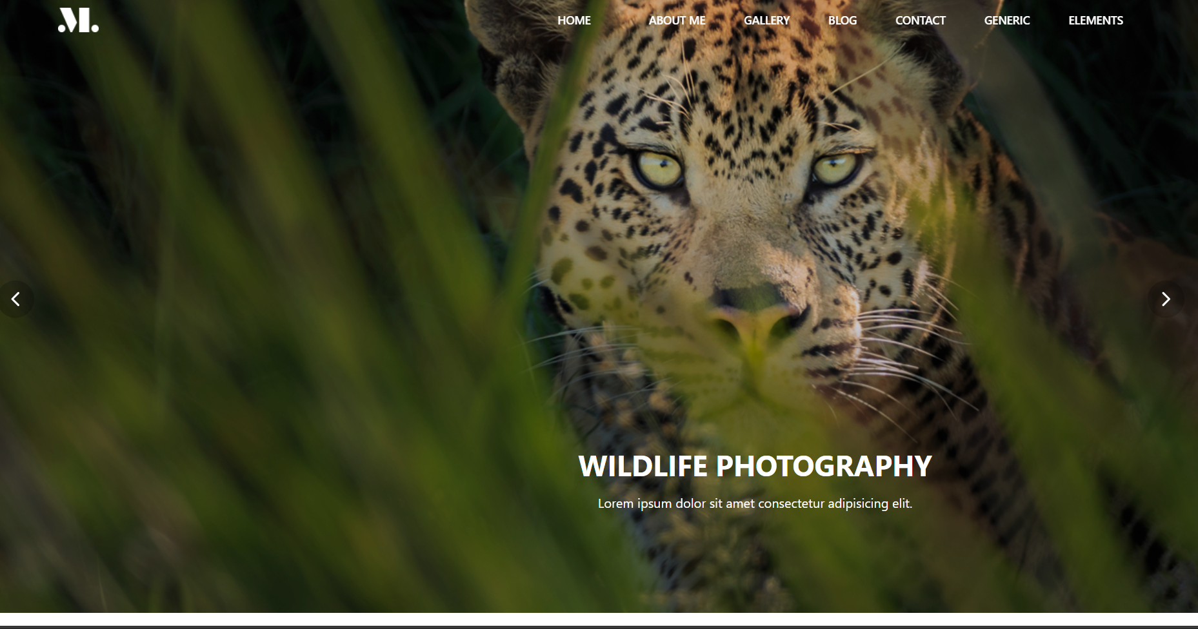Open the ELEMENTS page
Image resolution: width=1198 pixels, height=629 pixels.
click(1095, 20)
